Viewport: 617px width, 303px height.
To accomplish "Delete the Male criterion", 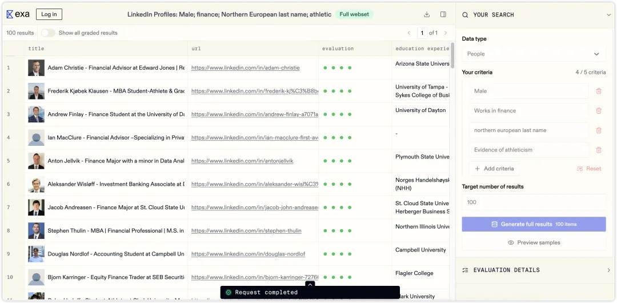I will click(599, 91).
